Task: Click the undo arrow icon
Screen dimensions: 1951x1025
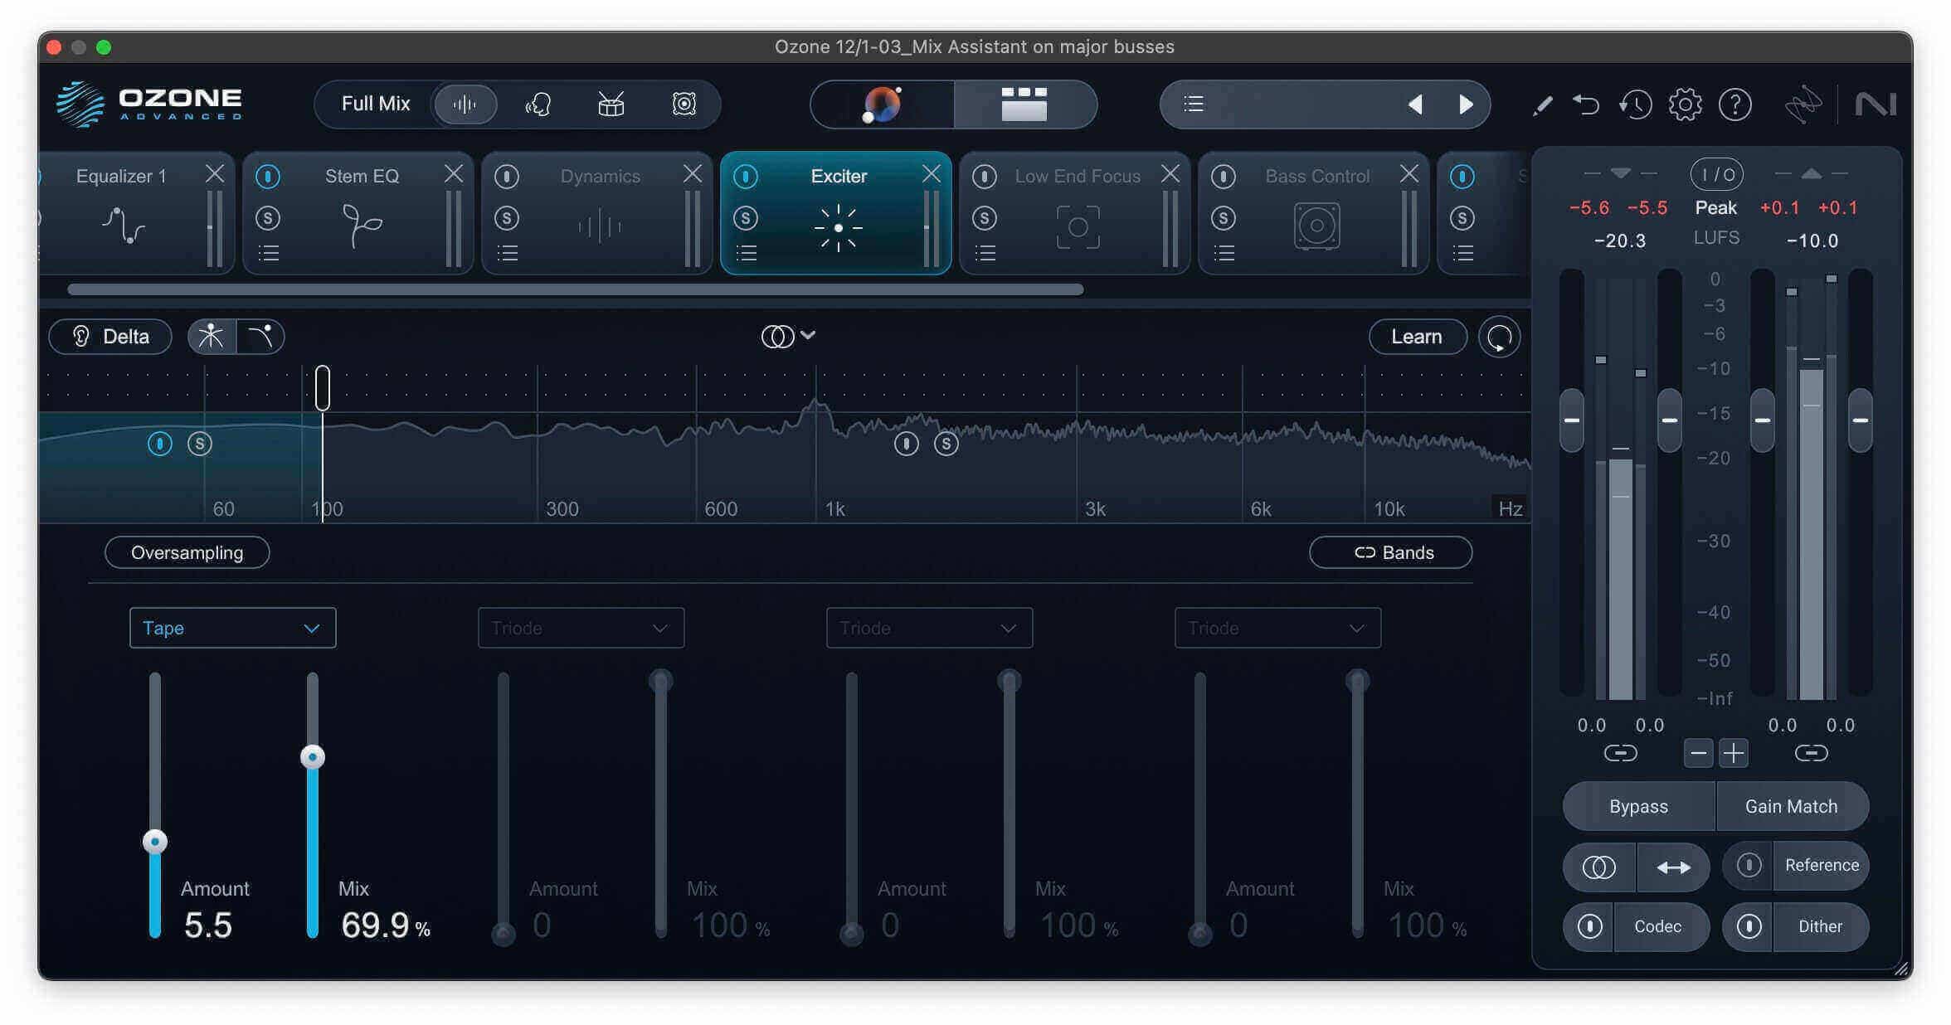Action: tap(1587, 104)
